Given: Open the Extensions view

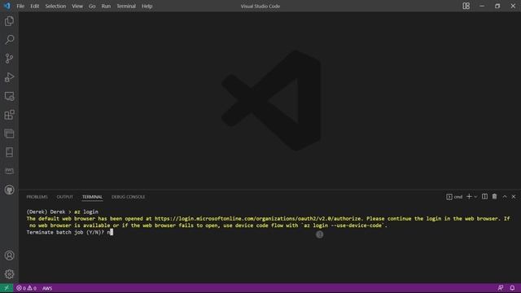Looking at the screenshot, I should coord(9,115).
